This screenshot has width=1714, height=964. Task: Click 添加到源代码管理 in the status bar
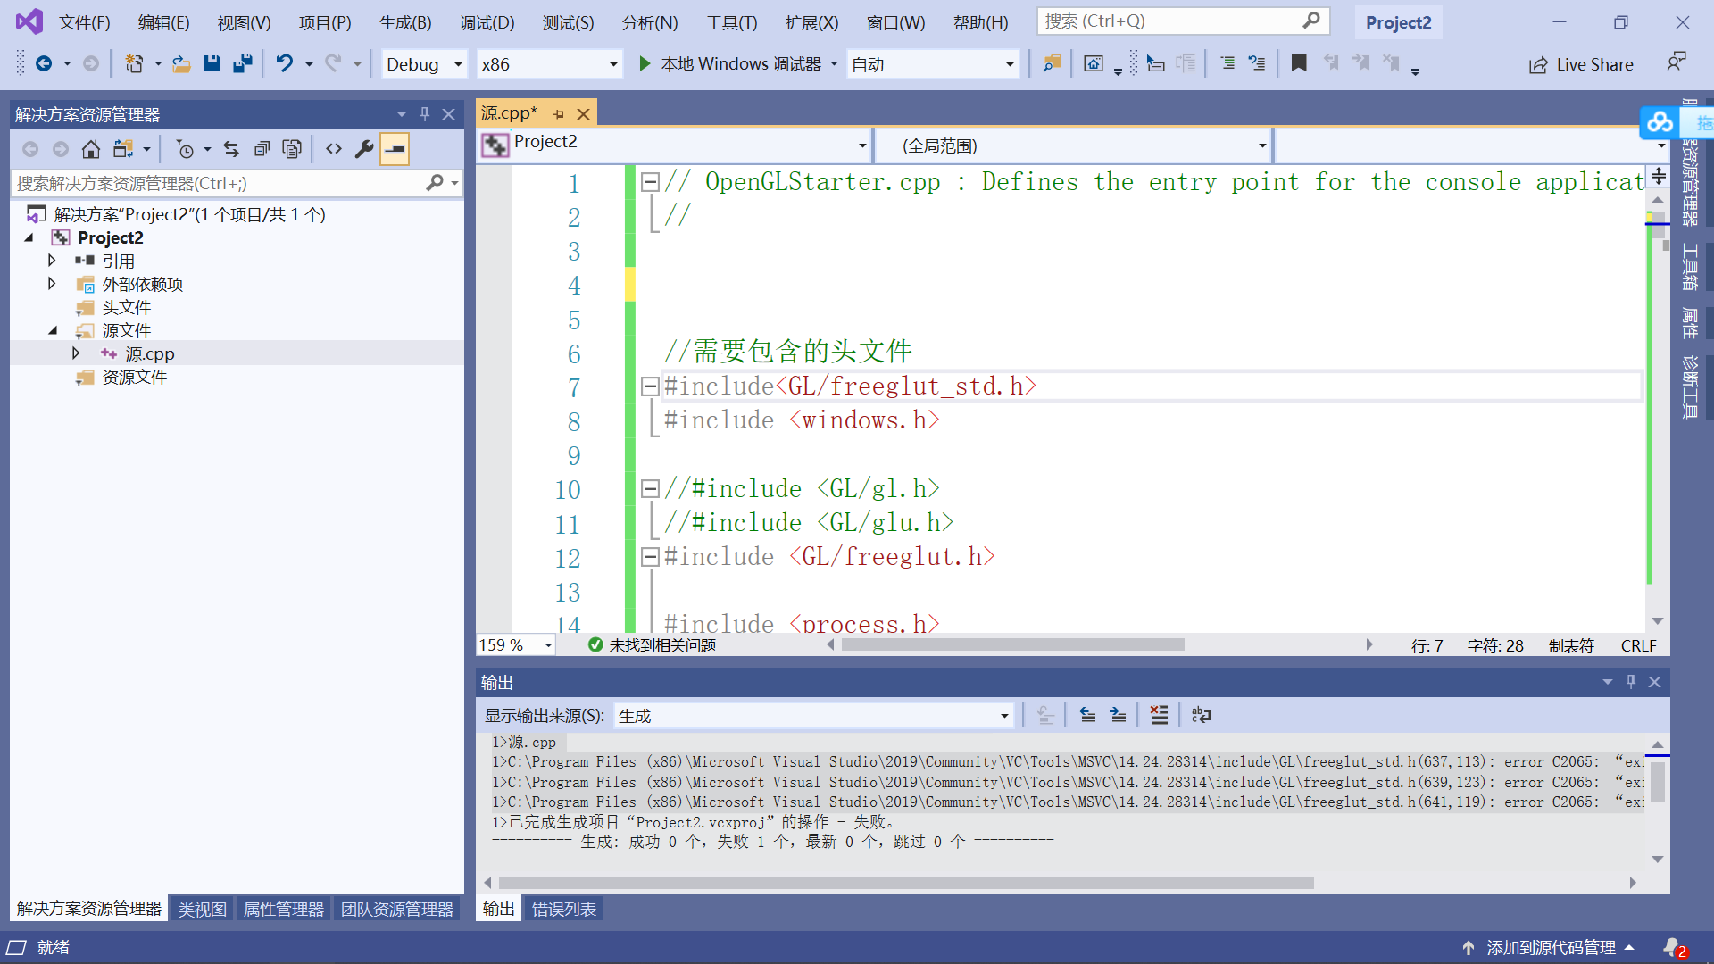pos(1551,947)
